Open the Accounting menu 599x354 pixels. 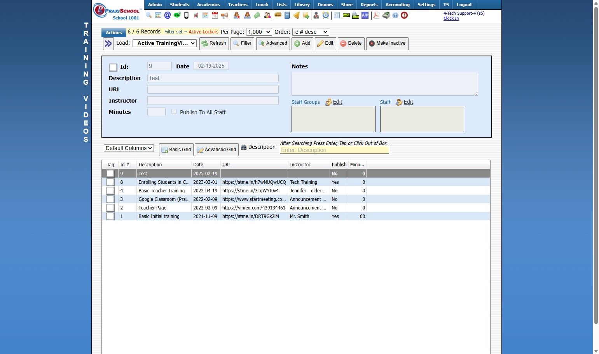click(397, 5)
